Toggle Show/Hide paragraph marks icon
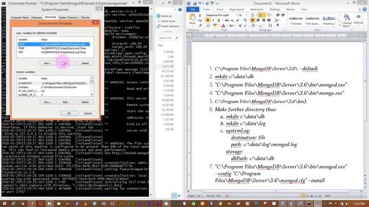Screen dimensions: 369x207 [x=278, y=25]
